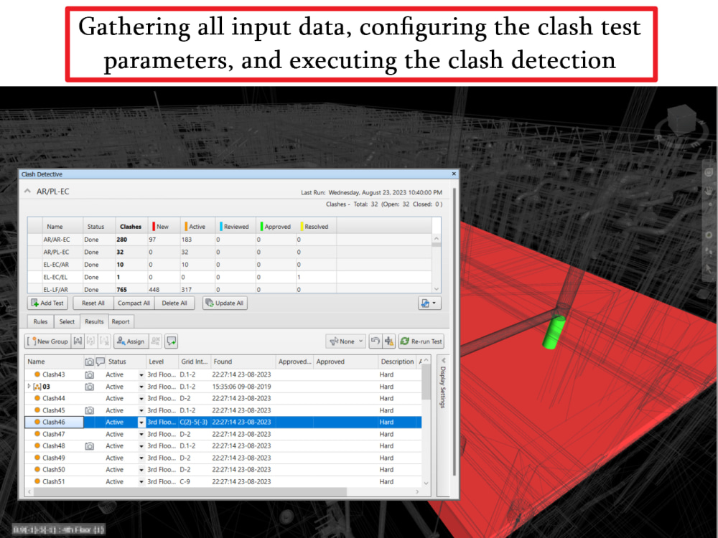Select the EL-EC/EL test row
The height and width of the screenshot is (538, 718).
point(230,277)
